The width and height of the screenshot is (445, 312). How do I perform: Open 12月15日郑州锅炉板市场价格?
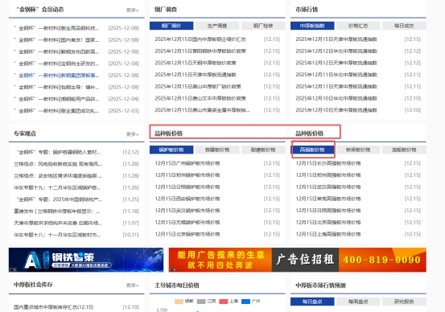click(187, 175)
